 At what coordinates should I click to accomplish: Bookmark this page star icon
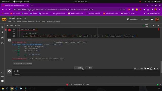124,10
